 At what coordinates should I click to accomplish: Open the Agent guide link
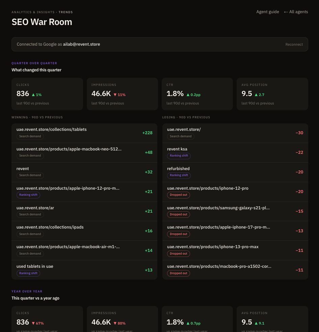[x=267, y=12]
